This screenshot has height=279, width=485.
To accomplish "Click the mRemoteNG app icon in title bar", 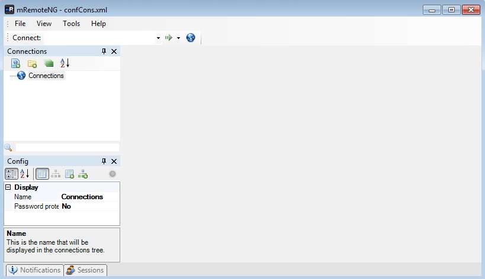I will point(9,9).
